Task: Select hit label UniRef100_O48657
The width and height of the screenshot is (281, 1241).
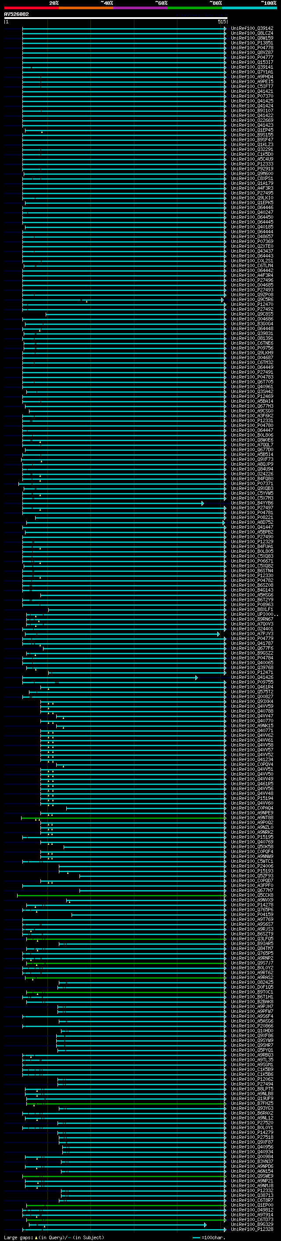Action: pos(252,236)
